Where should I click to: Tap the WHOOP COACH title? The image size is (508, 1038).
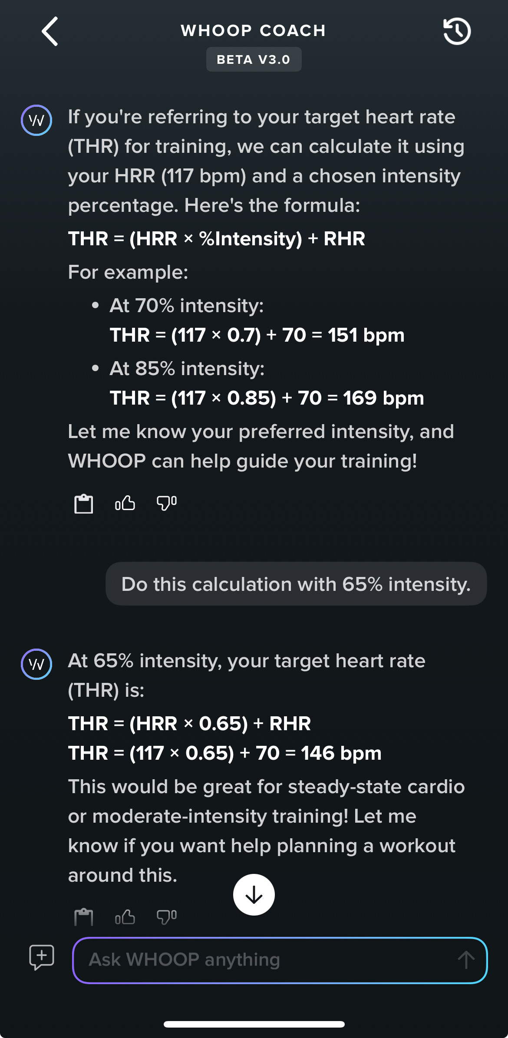[x=254, y=31]
